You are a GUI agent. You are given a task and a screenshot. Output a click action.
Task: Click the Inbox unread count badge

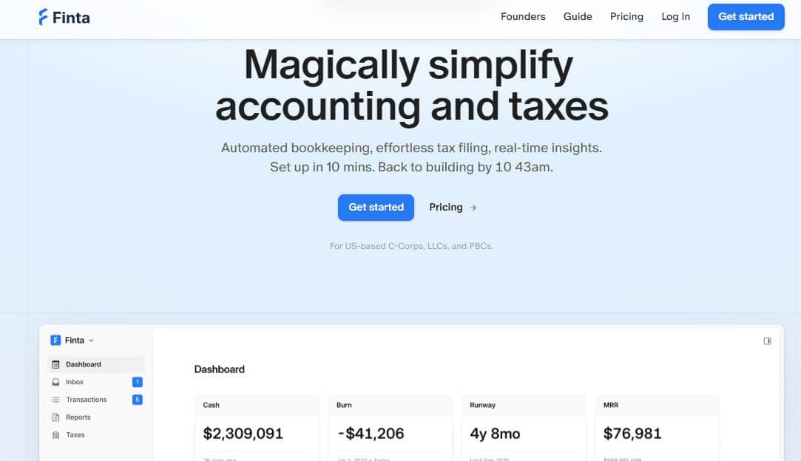coord(137,382)
